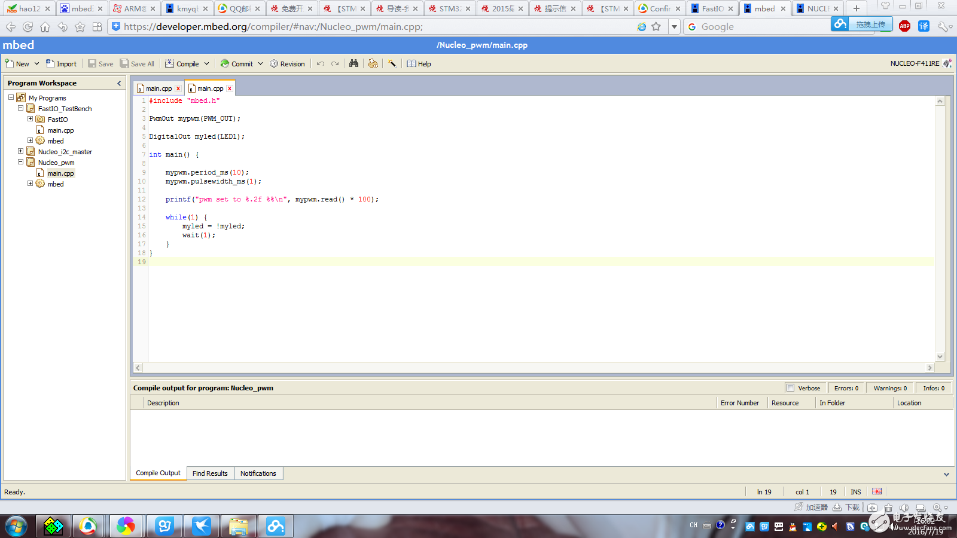Collapse the FastIO_TestBench program node
Viewport: 957px width, 538px height.
[x=20, y=108]
